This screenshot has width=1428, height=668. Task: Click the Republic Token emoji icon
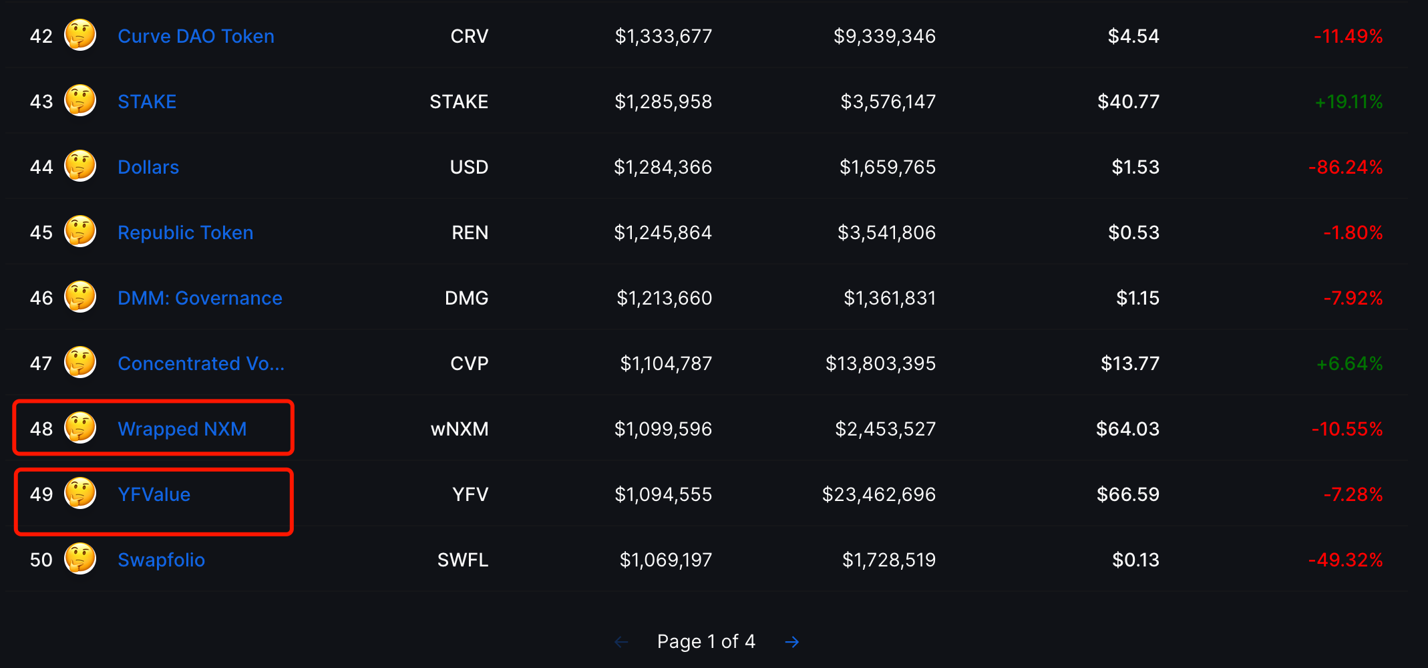(x=80, y=231)
